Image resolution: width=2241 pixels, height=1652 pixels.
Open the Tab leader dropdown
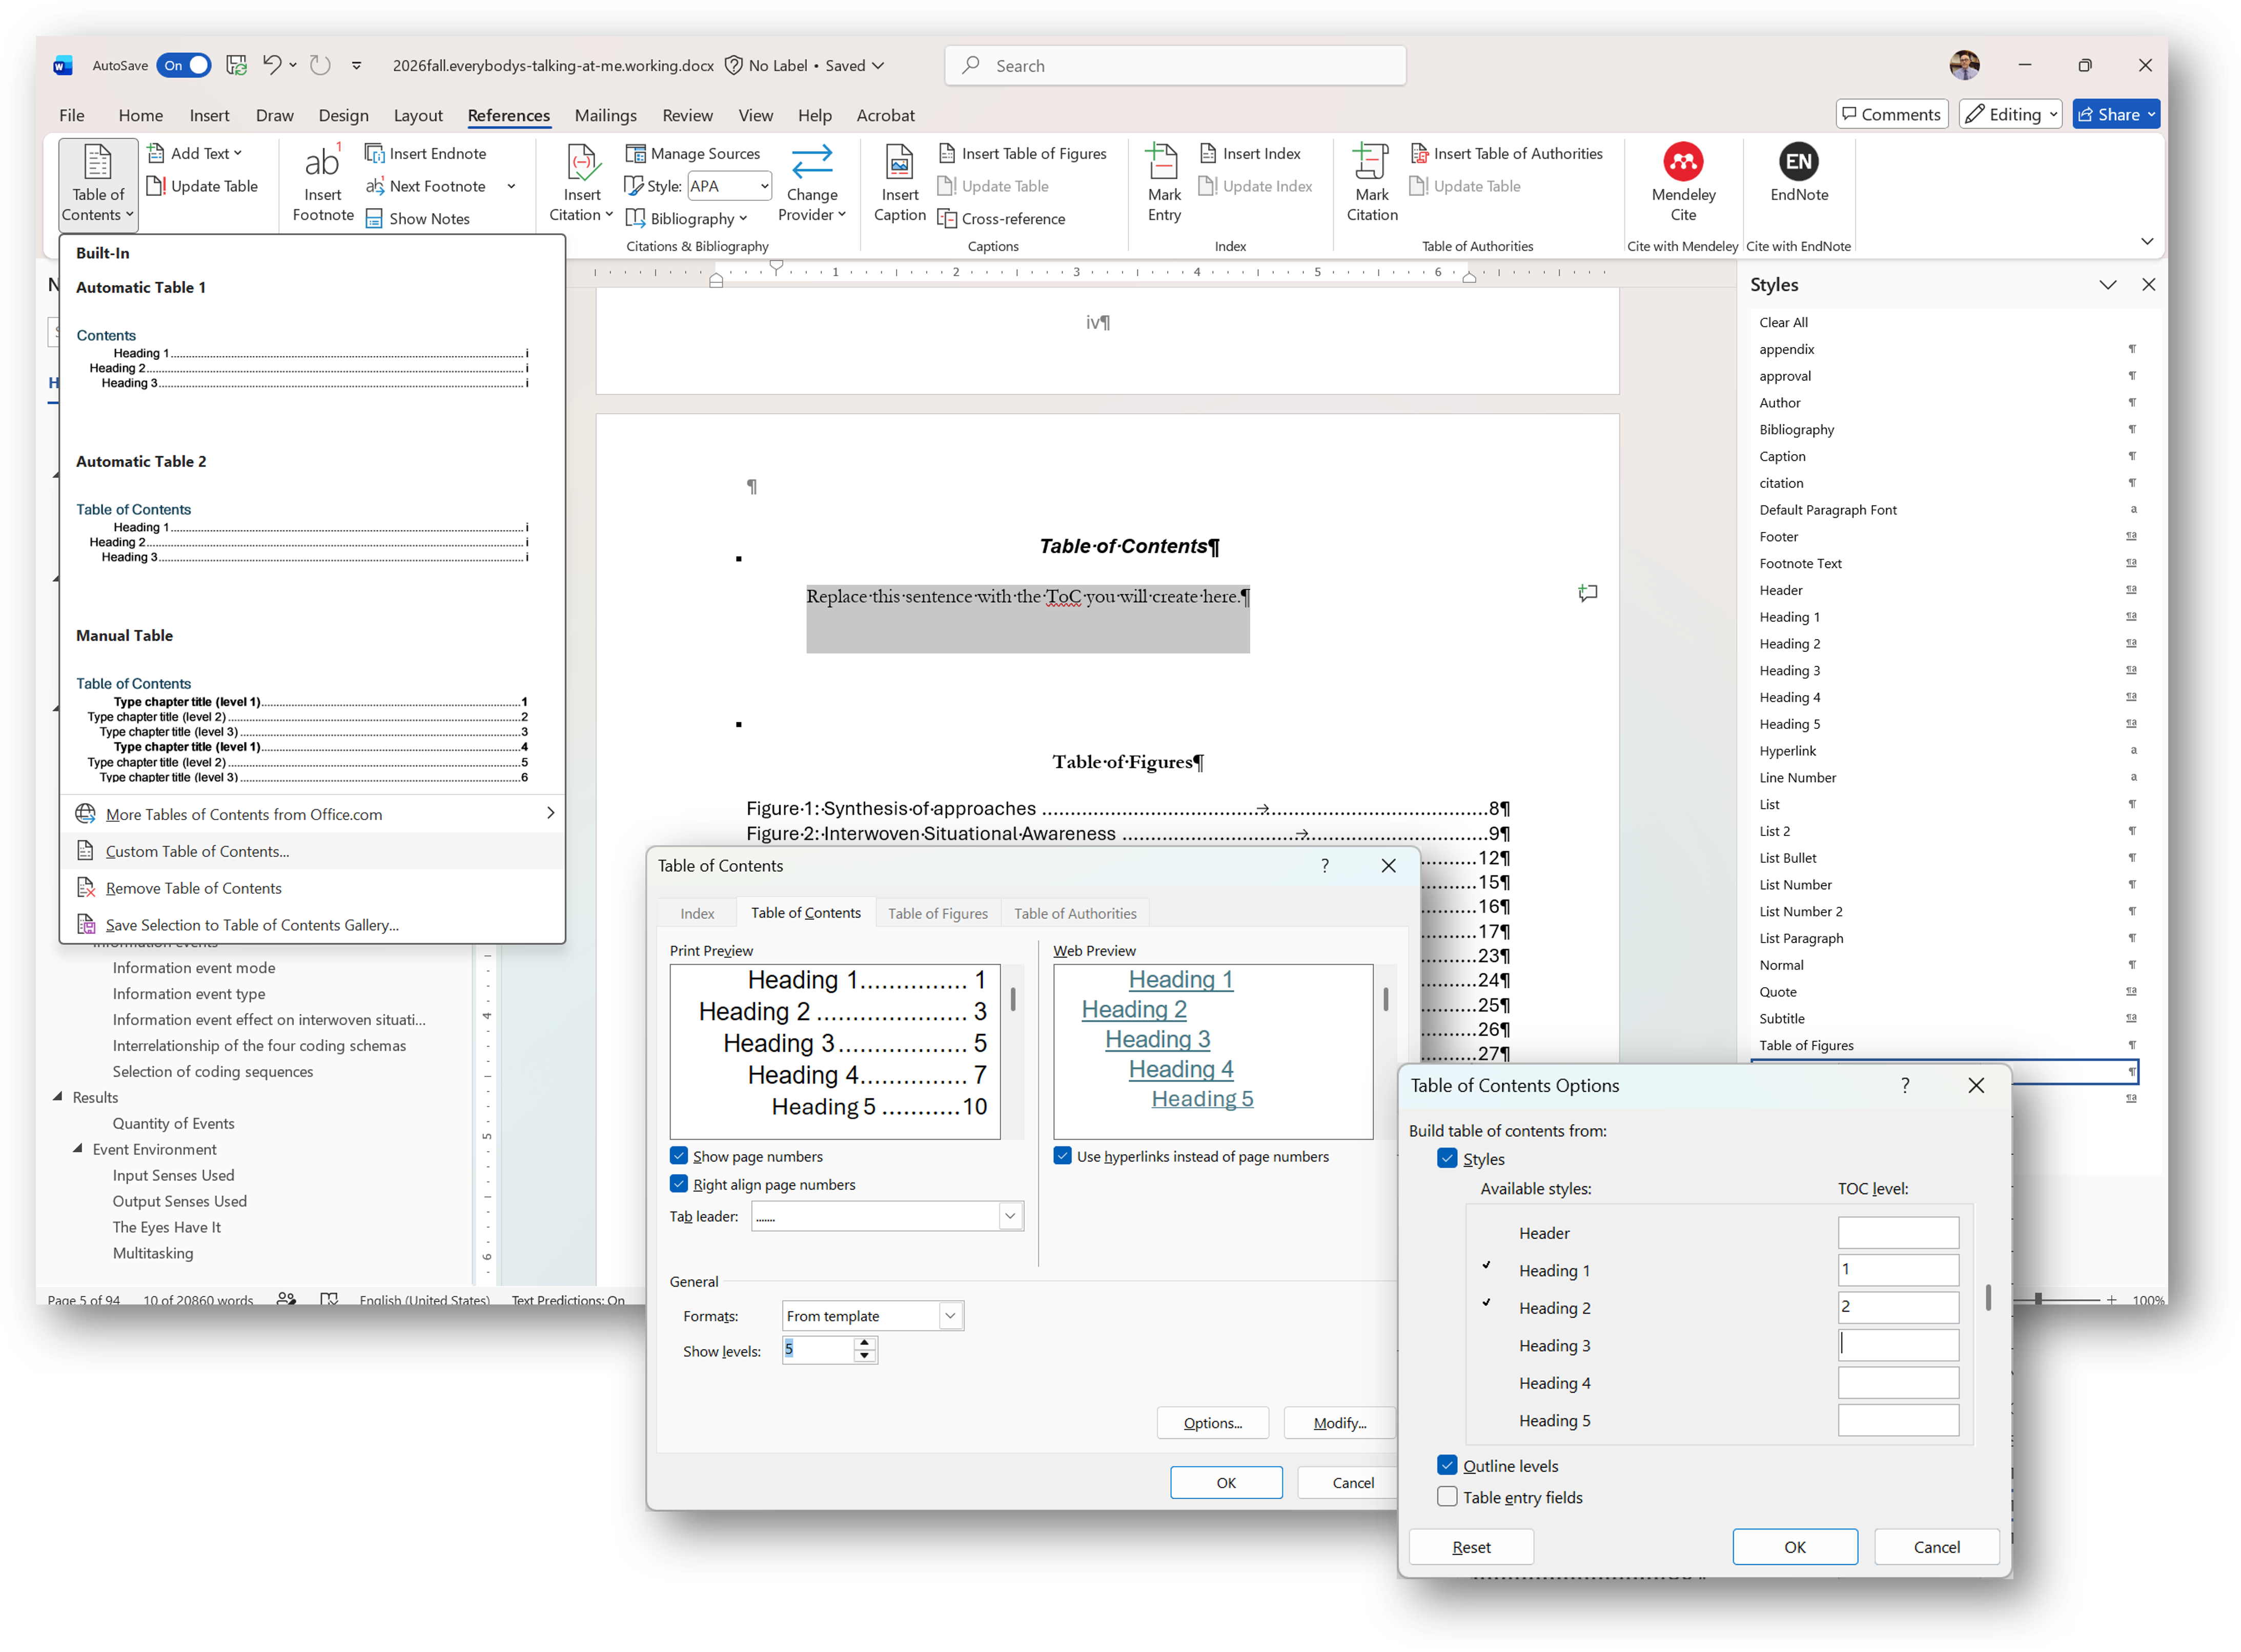pos(1010,1216)
